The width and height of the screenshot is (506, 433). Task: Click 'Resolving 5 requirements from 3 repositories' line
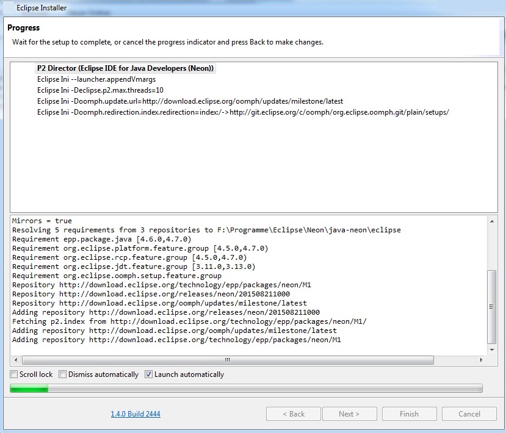click(206, 230)
